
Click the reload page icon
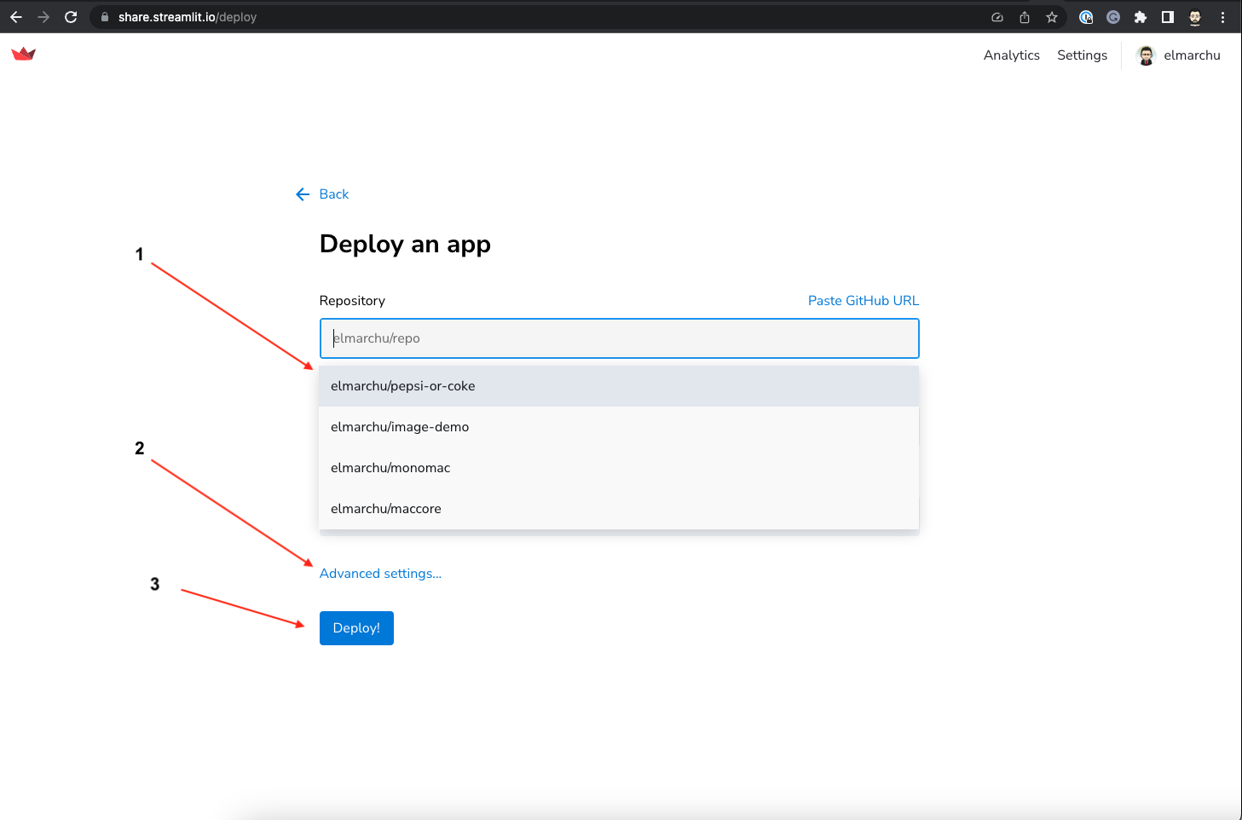tap(71, 16)
